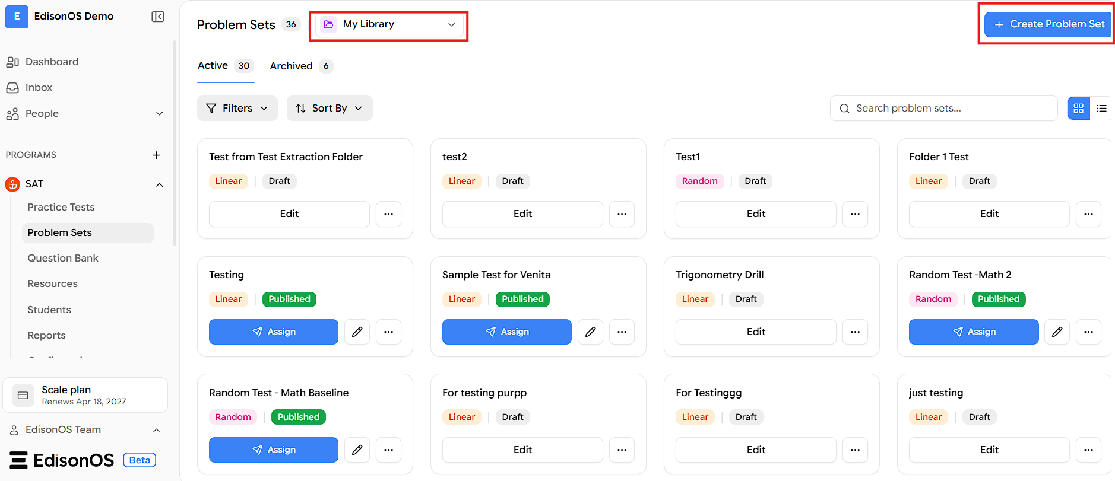Screen dimensions: 1115x481
Task: Open Inbox from the sidebar
Action: [x=39, y=87]
